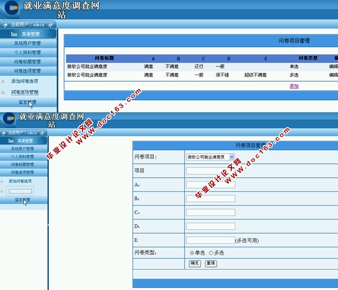Viewport: 338px width, 290px height.
Task: Click the option A text field
Action: 211,185
